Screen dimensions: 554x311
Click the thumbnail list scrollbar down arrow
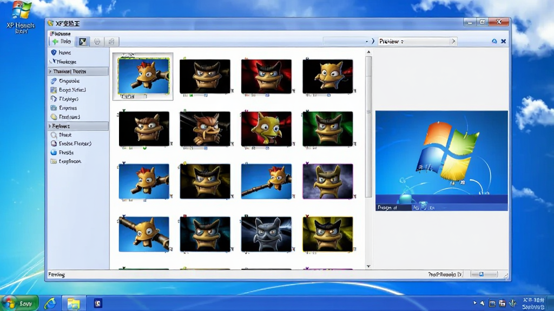(368, 266)
